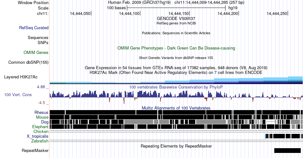Viewport: 303px width, 158px height.
Task: Click the 100 bases scale bar
Action: (176, 8)
